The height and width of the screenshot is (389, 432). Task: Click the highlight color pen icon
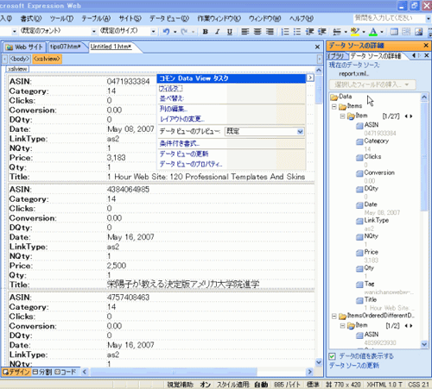[355, 31]
